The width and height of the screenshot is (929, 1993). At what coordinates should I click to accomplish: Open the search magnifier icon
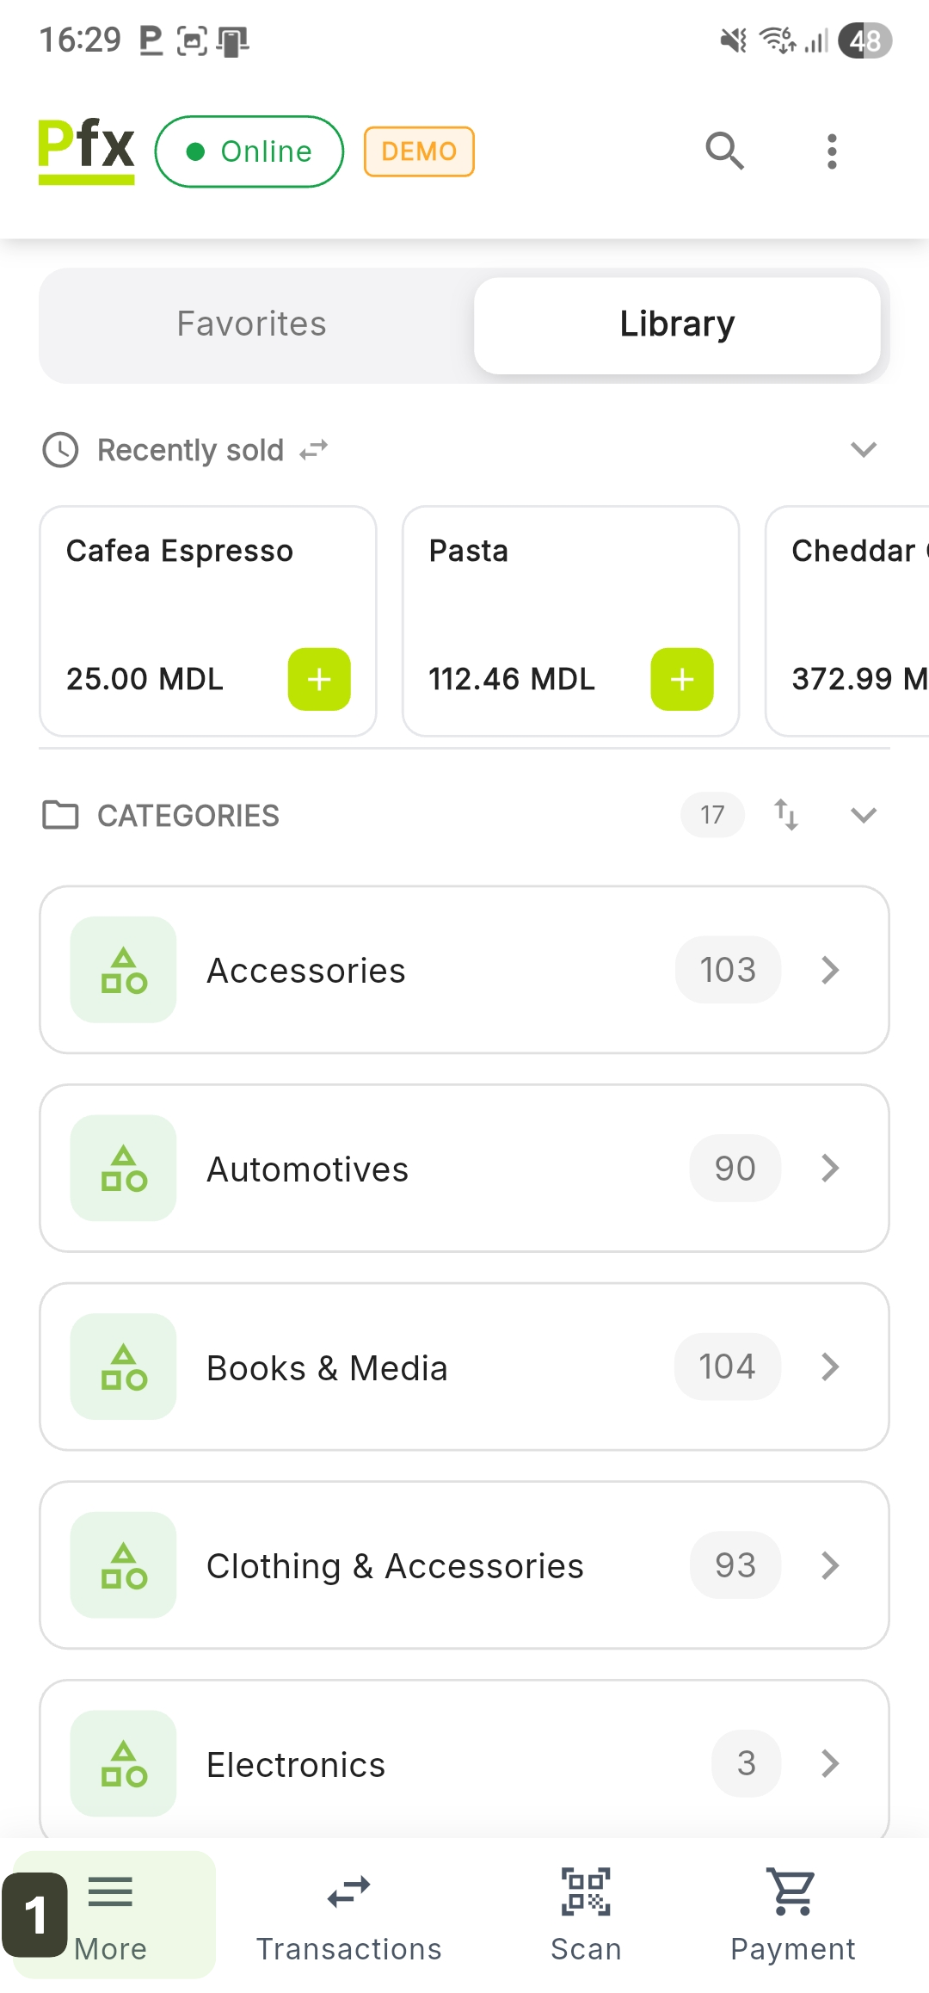[724, 151]
